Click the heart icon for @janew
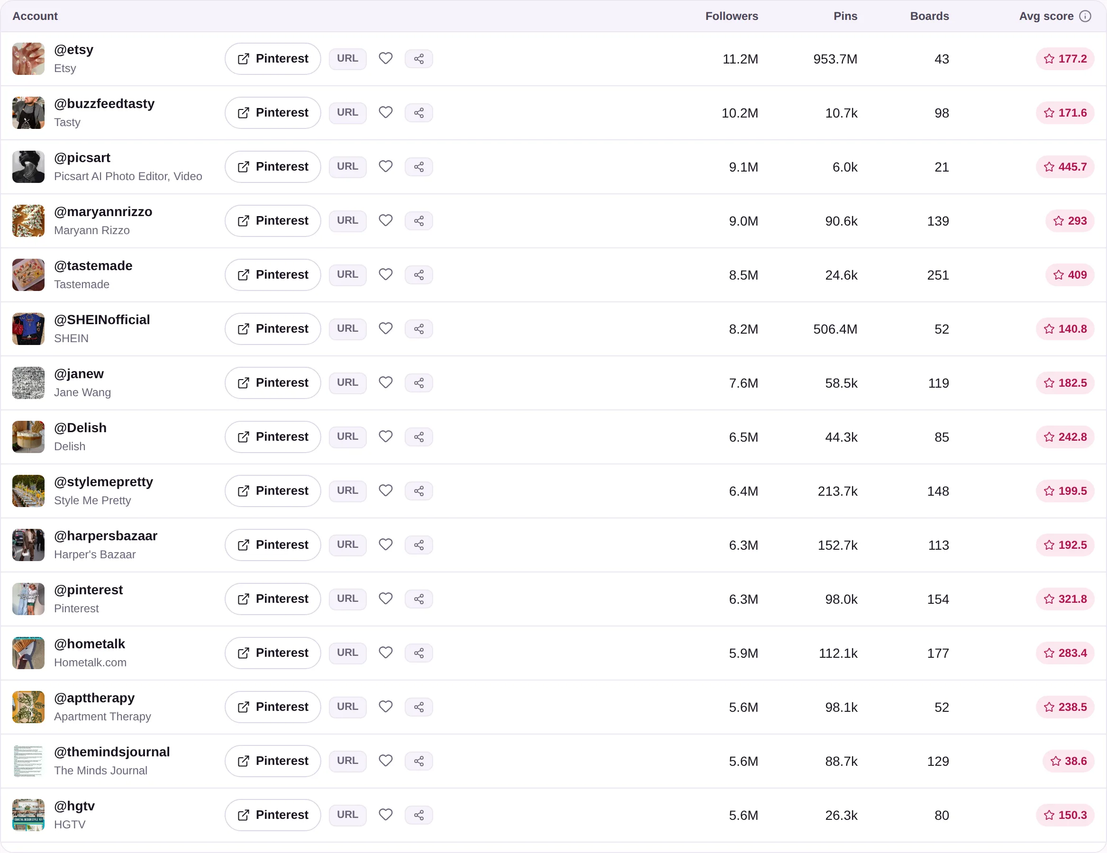Image resolution: width=1107 pixels, height=853 pixels. click(386, 382)
